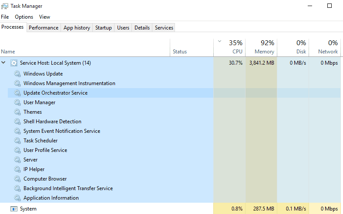Open the Options menu

(24, 17)
